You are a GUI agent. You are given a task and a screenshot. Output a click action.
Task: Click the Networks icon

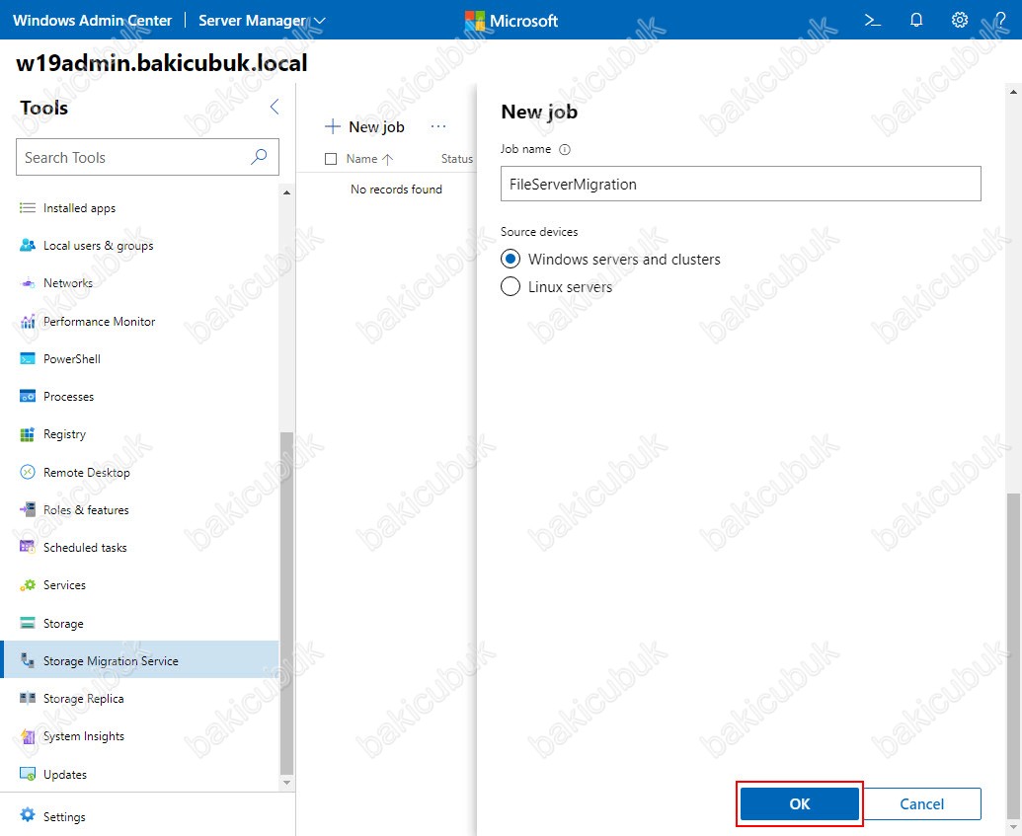tap(28, 283)
